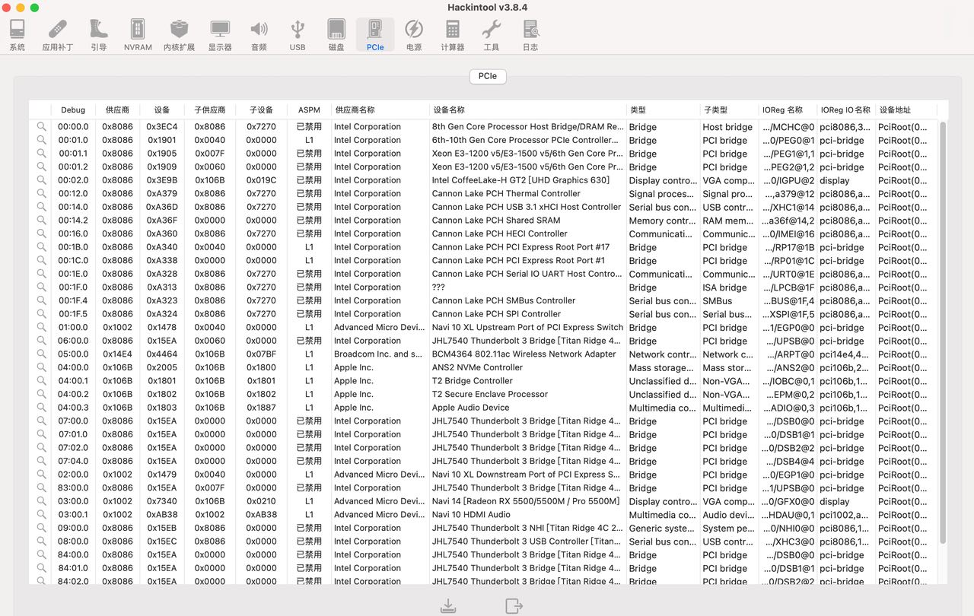974x616 pixels.
Task: Click magnifier icon for row 00:00.0
Action: tap(41, 127)
